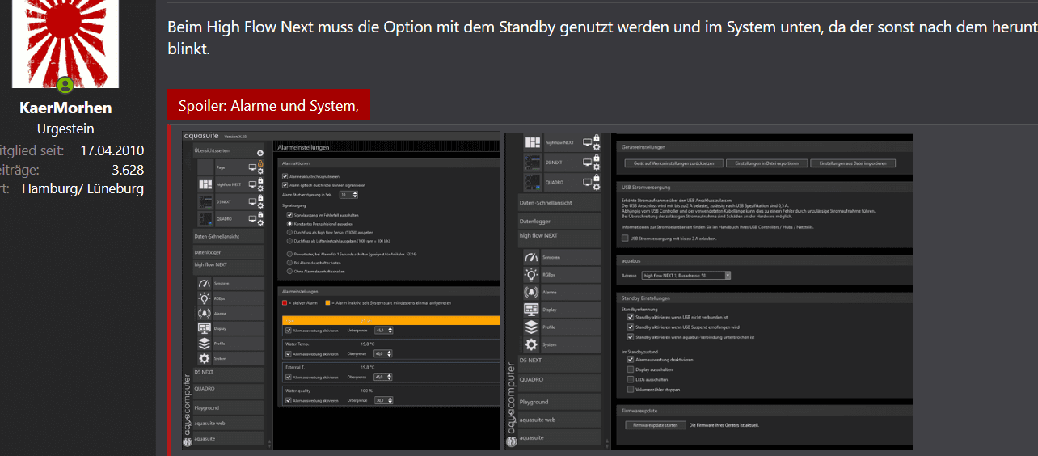Click the RGBpx bulb icon in right screenshot

click(531, 275)
